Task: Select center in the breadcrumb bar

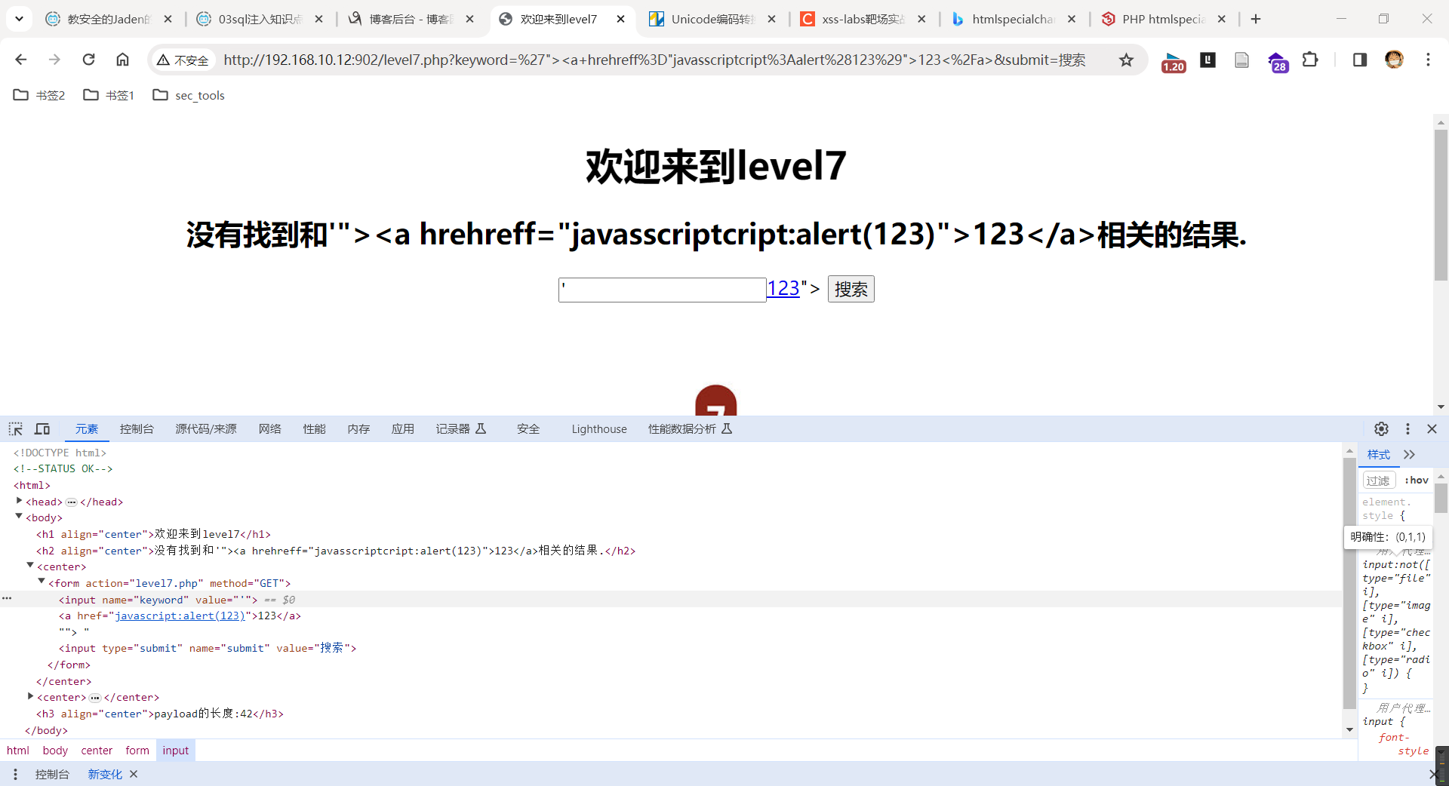Action: pos(97,751)
